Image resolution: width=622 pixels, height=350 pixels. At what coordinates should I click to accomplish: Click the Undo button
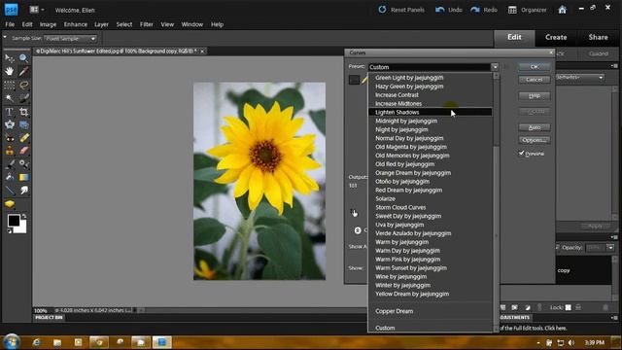pyautogui.click(x=449, y=10)
